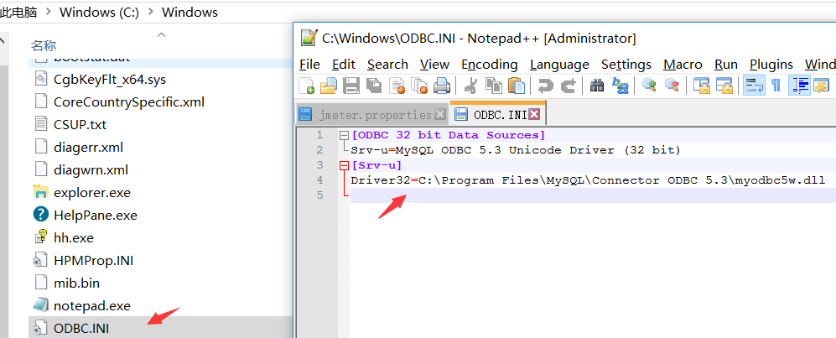Select diagerr.xml in the file list

point(89,147)
